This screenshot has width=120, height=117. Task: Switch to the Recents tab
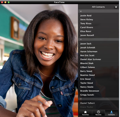[x=99, y=113]
